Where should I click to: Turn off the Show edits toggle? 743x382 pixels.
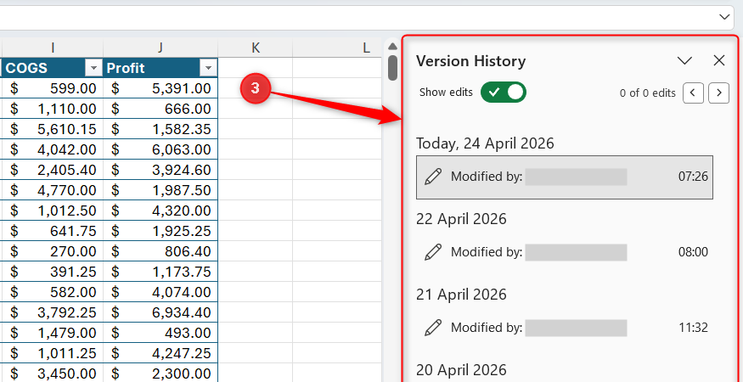coord(504,93)
